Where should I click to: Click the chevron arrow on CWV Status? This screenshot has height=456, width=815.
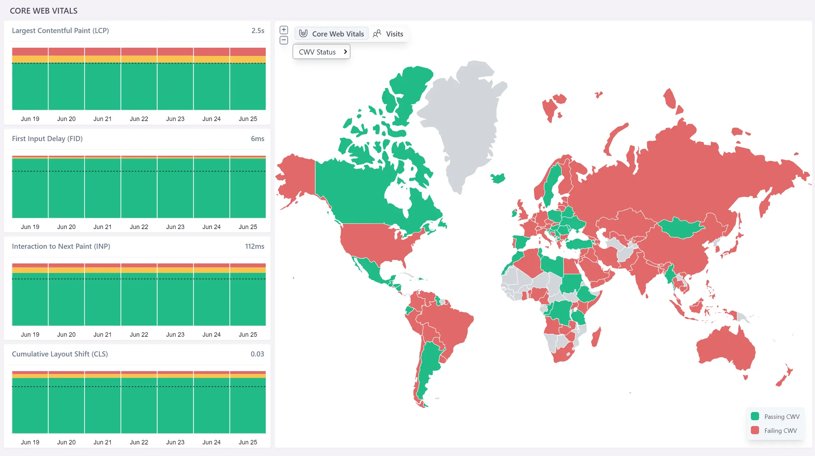pyautogui.click(x=345, y=52)
